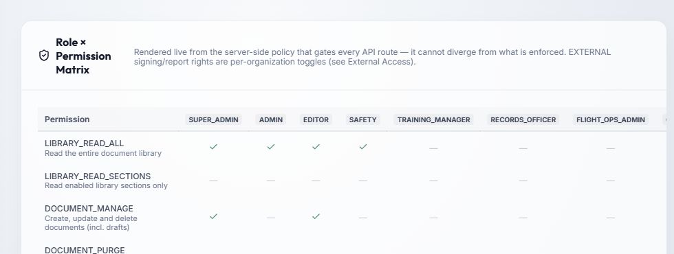
Task: Click LIBRARY_READ_SECTIONS dash under EDITOR
Action: click(316, 181)
